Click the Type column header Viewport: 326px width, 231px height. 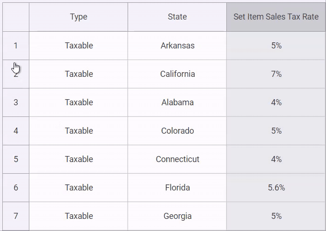point(79,17)
